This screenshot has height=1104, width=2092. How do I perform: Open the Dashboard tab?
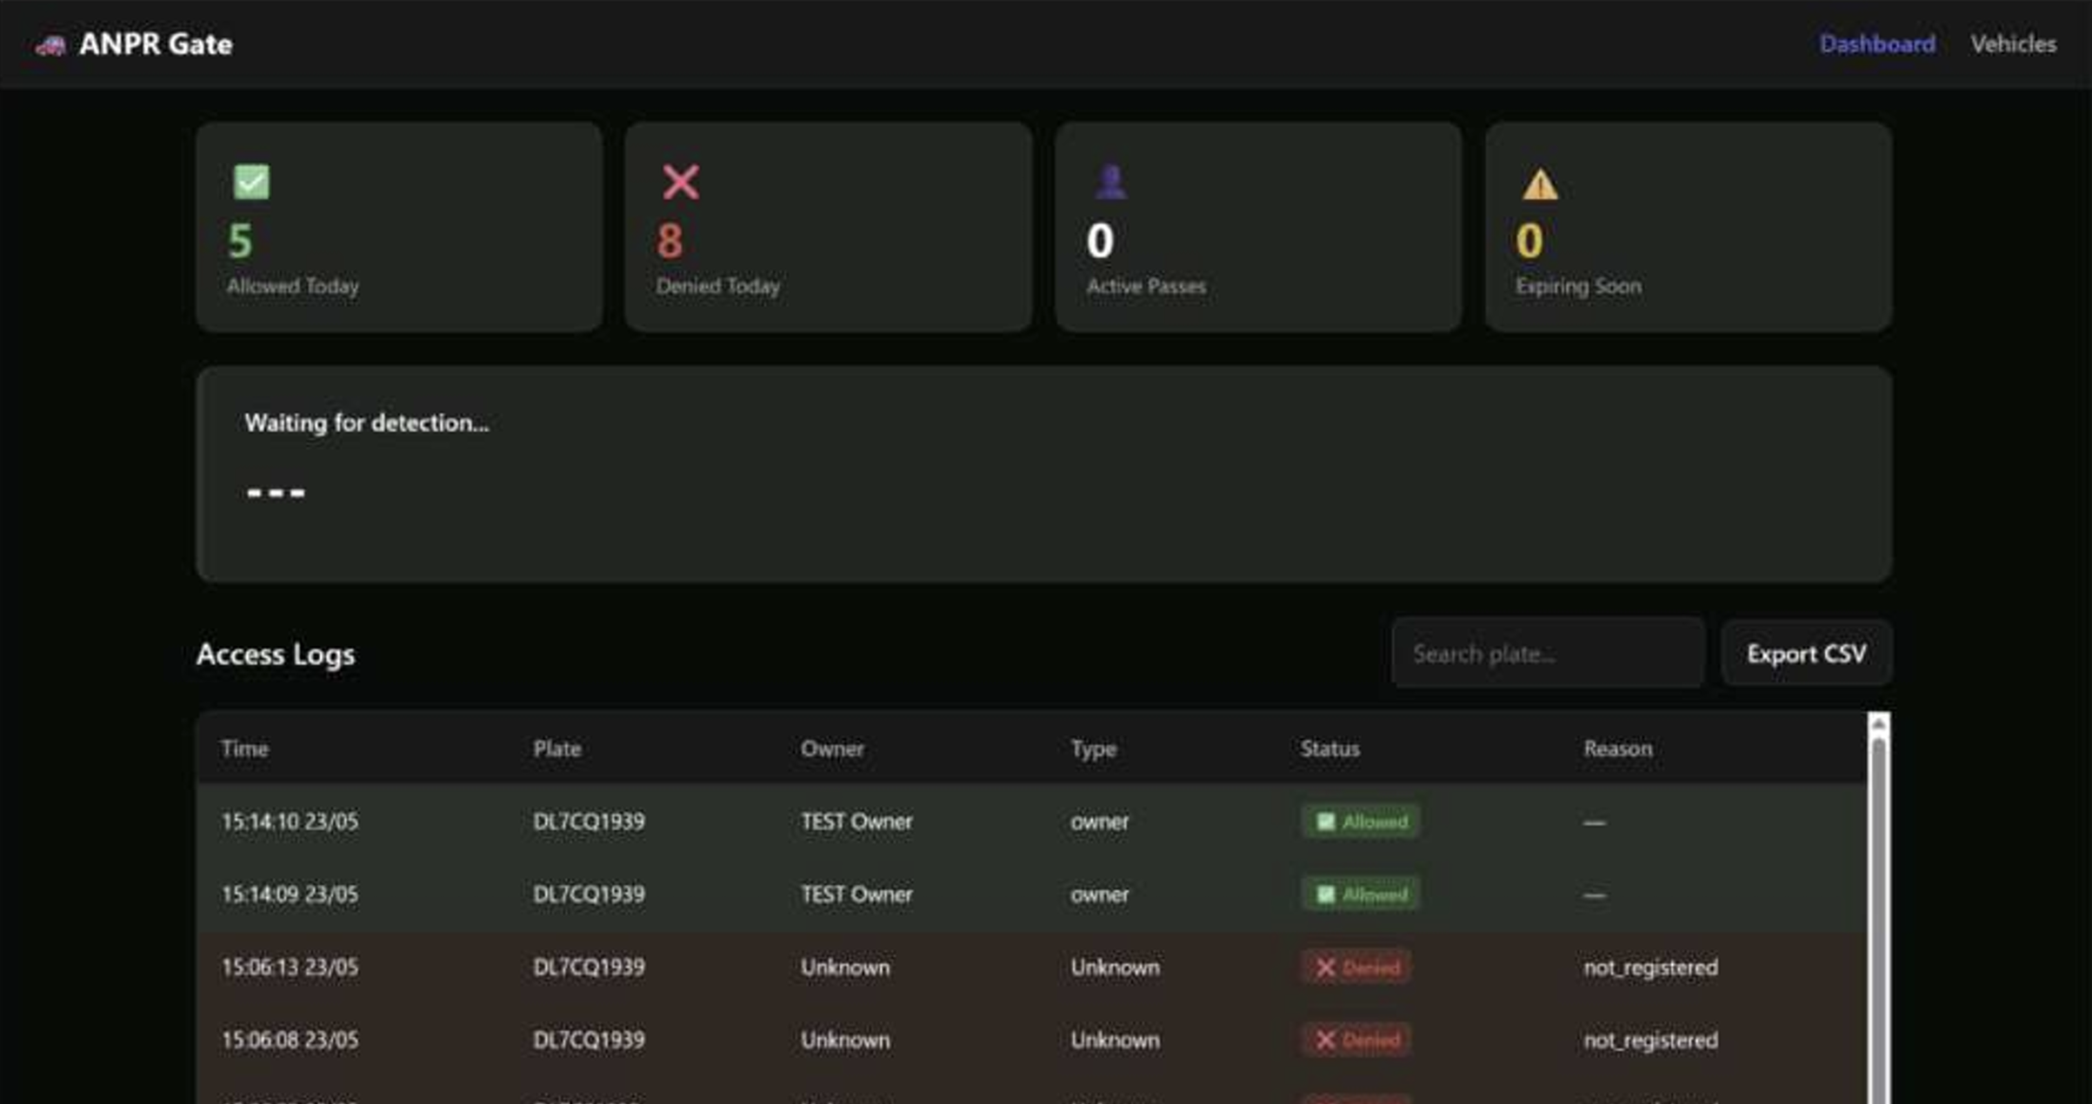(1877, 44)
